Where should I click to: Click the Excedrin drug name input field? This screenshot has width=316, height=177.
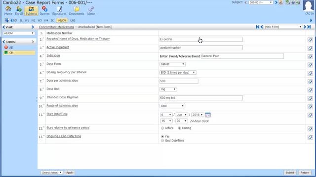pos(201,39)
